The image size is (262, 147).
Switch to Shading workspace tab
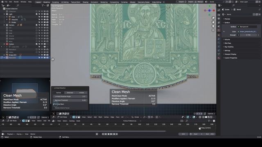[86, 2]
